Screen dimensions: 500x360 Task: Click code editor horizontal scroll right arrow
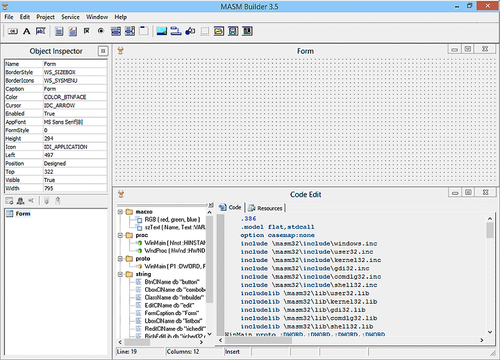pos(482,341)
